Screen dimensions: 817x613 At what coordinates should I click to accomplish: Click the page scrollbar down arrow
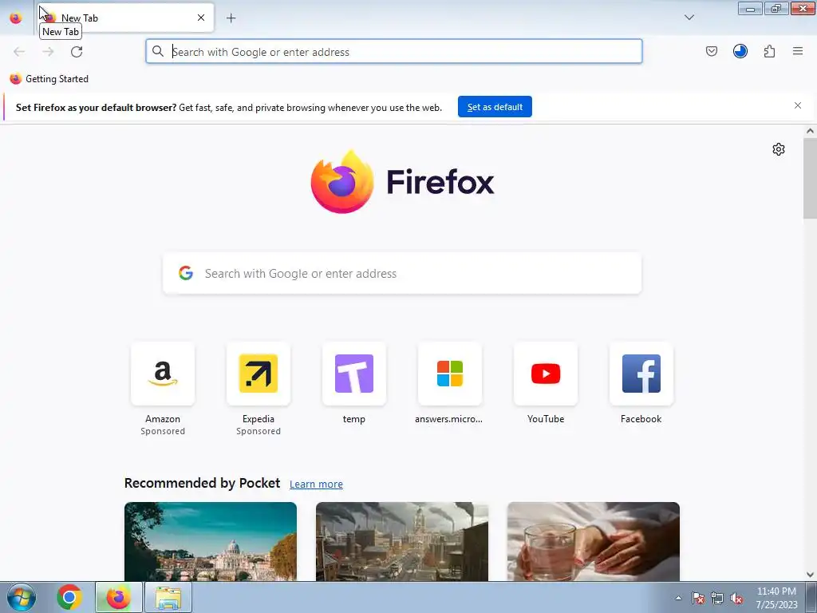click(810, 575)
